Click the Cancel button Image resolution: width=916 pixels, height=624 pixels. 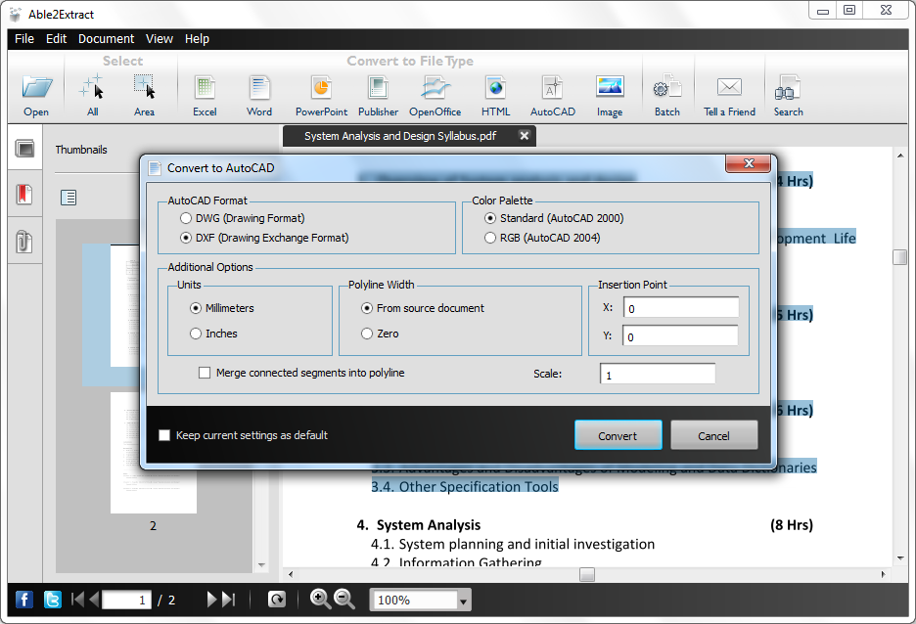(713, 435)
